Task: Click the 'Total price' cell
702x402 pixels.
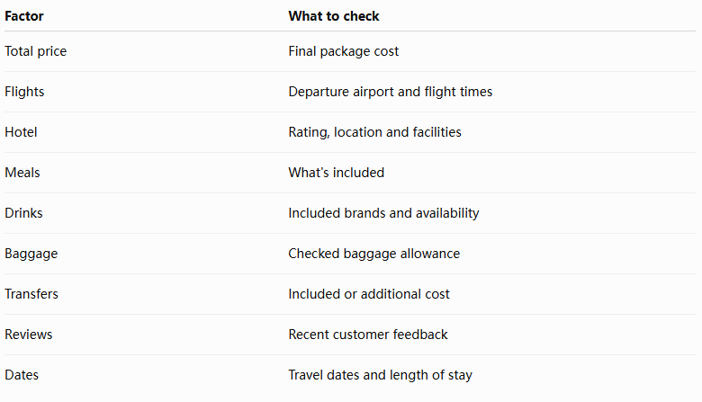Action: [36, 51]
